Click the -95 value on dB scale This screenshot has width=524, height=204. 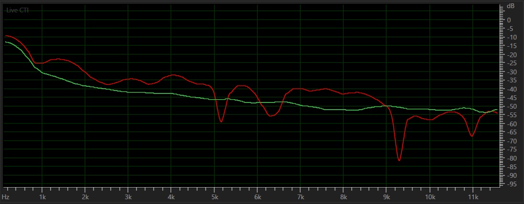(x=511, y=184)
